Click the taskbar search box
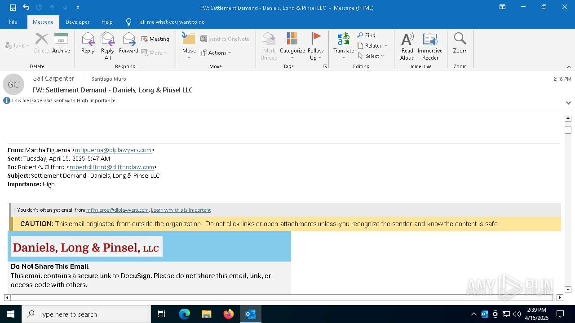The height and width of the screenshot is (323, 575). click(86, 314)
